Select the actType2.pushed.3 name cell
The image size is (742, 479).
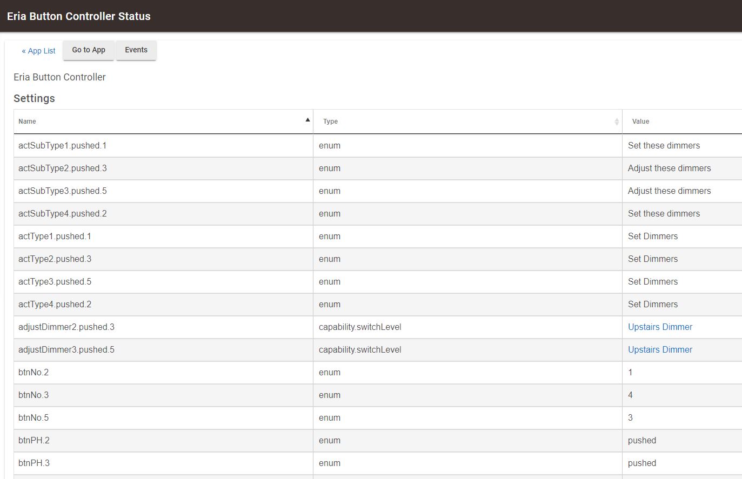[163, 259]
